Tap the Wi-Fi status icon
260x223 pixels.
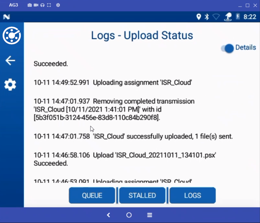click(216, 17)
